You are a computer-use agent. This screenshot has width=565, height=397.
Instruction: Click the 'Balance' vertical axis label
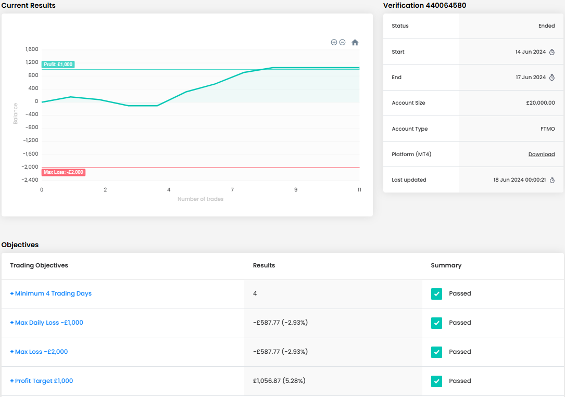coord(16,114)
